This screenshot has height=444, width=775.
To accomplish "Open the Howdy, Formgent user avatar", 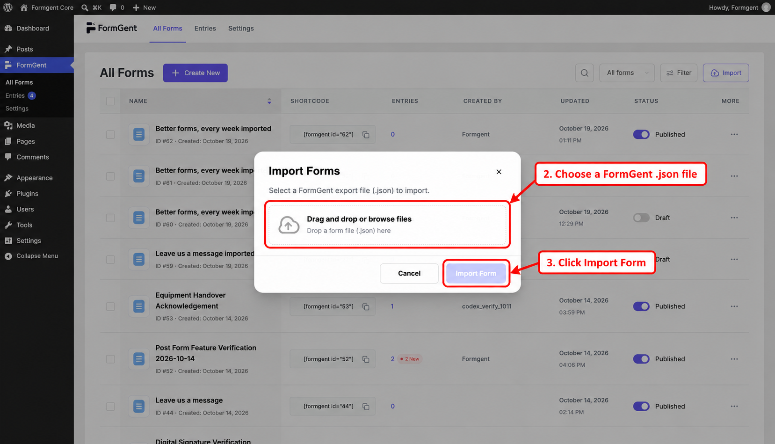I will [x=766, y=7].
